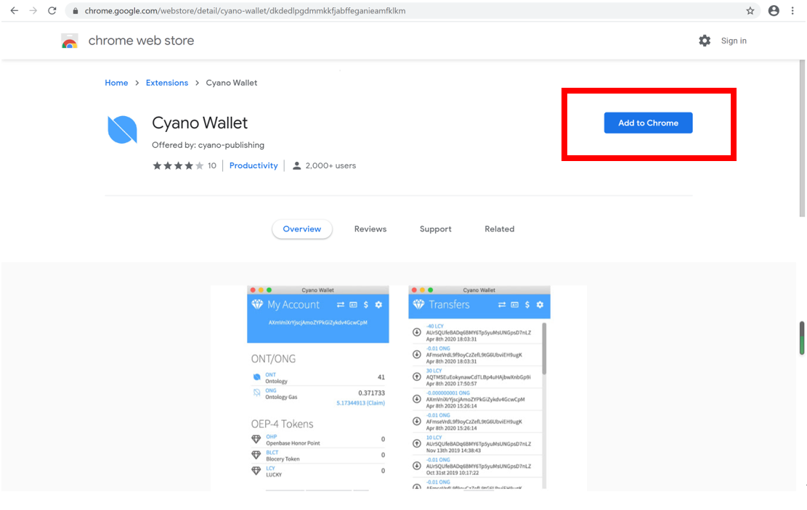Click the rating count 10

(212, 165)
